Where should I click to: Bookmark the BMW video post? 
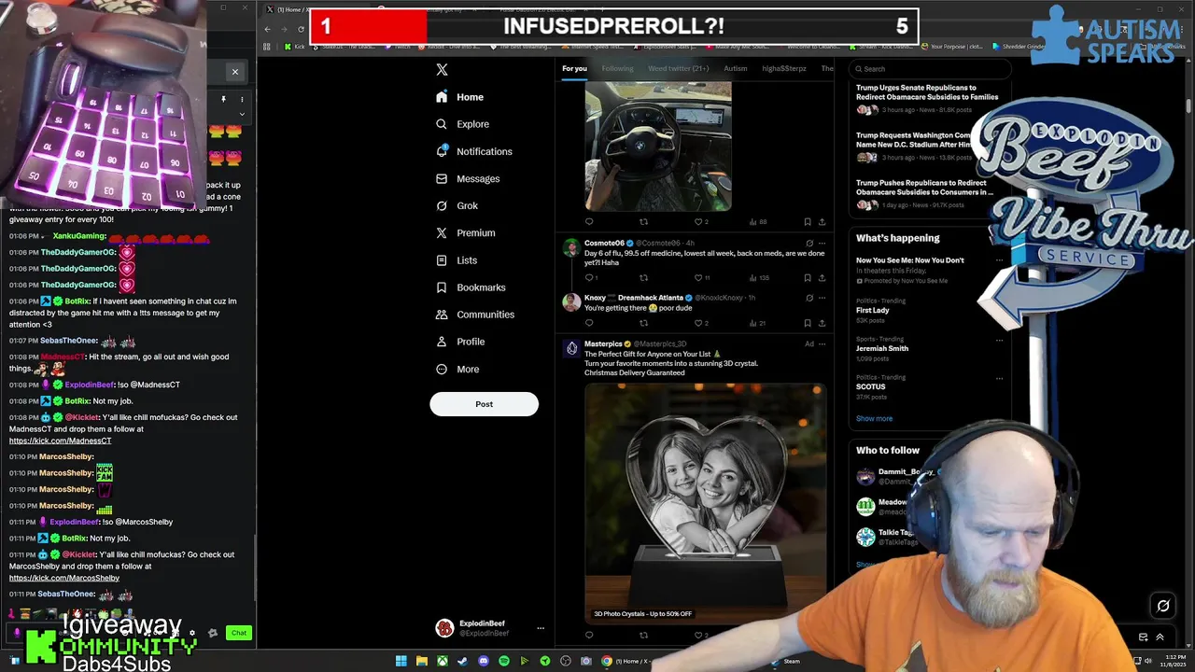(x=808, y=222)
